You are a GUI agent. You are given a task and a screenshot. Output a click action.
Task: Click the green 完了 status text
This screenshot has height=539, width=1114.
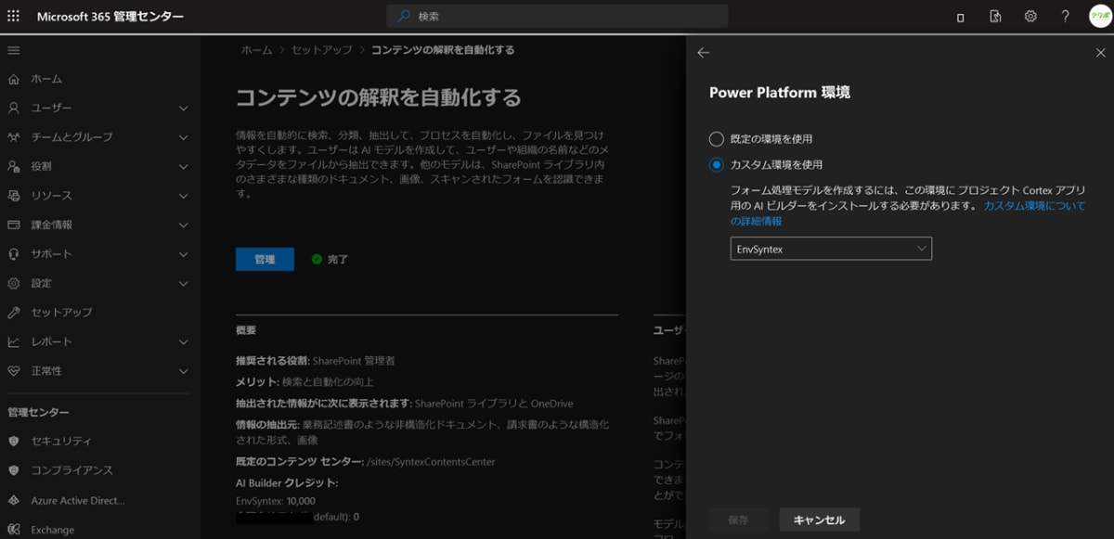tap(338, 260)
